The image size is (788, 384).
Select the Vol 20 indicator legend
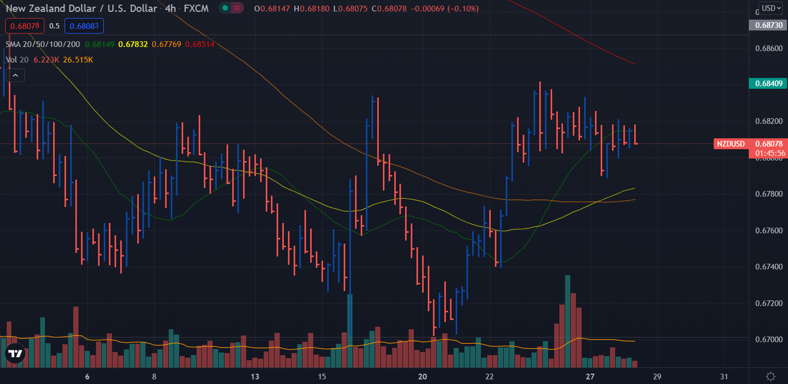coord(17,60)
